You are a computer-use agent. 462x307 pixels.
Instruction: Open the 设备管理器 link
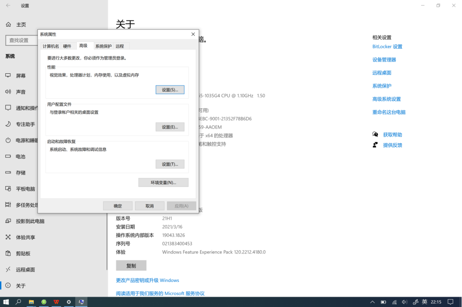pos(384,60)
